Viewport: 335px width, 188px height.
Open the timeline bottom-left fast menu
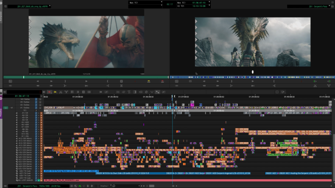pos(5,186)
